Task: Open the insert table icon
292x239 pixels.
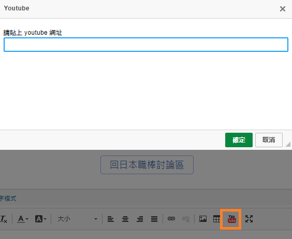Action: pos(216,219)
